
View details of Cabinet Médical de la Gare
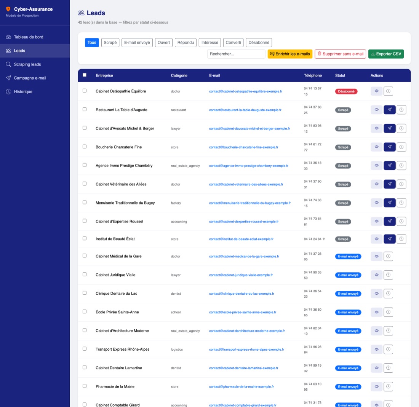pos(376,256)
